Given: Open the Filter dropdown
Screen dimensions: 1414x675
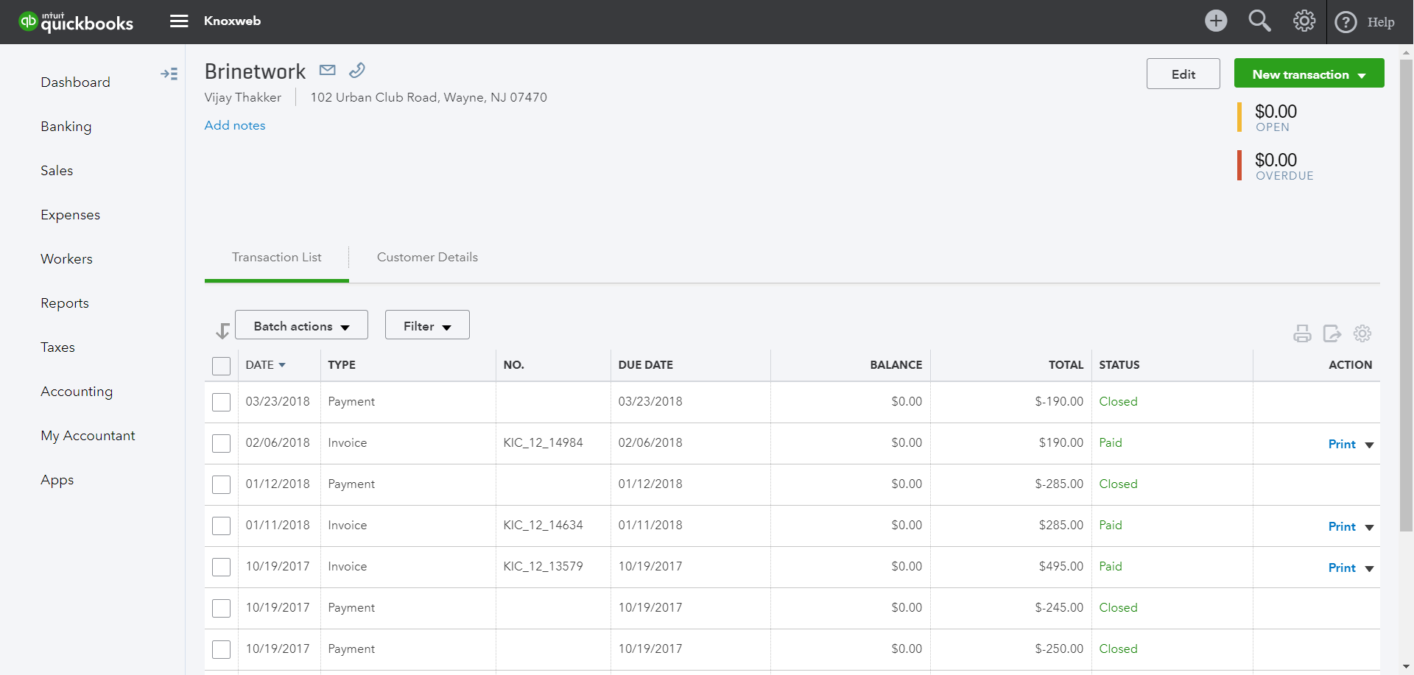Looking at the screenshot, I should 427,325.
